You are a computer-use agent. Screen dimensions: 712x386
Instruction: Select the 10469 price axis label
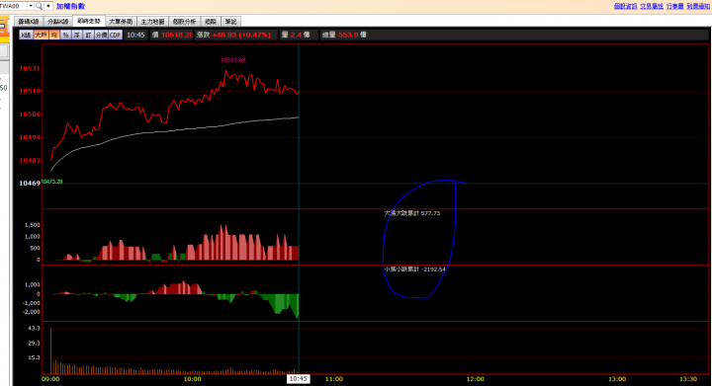pos(30,183)
